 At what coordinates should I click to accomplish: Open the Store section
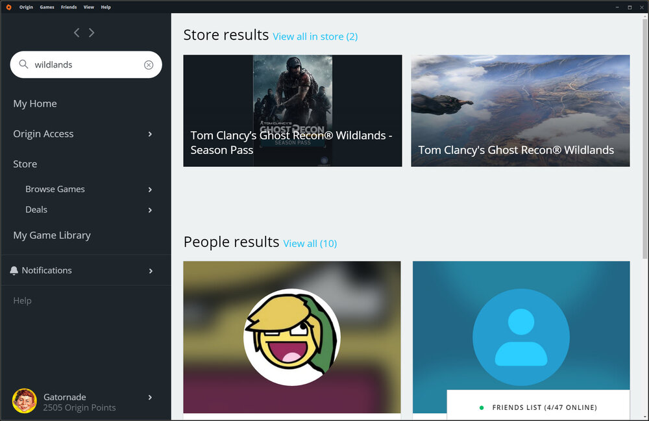(x=25, y=164)
